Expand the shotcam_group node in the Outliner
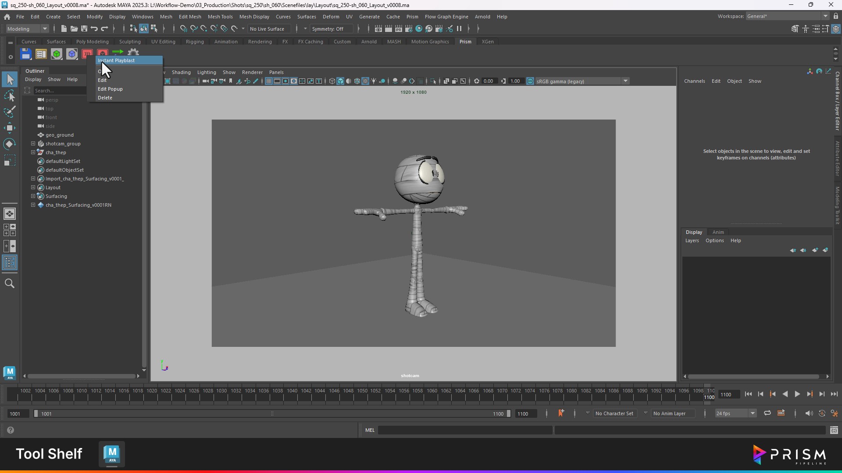The height and width of the screenshot is (473, 842). tap(33, 144)
